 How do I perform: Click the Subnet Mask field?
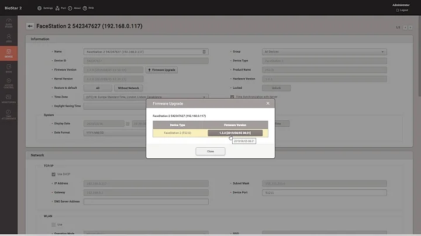325,183
